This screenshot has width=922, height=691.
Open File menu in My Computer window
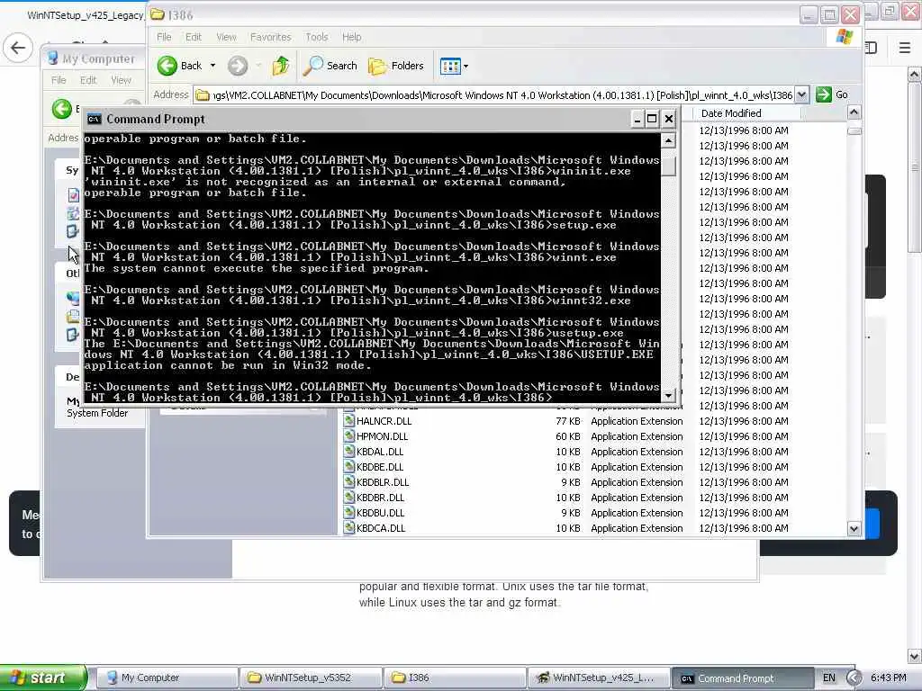click(59, 80)
